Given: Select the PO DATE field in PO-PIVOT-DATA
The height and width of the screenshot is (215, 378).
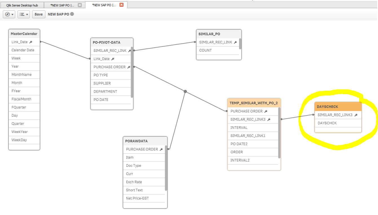Looking at the screenshot, I should point(111,100).
